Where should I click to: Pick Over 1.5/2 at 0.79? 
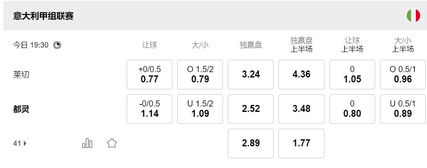point(200,75)
